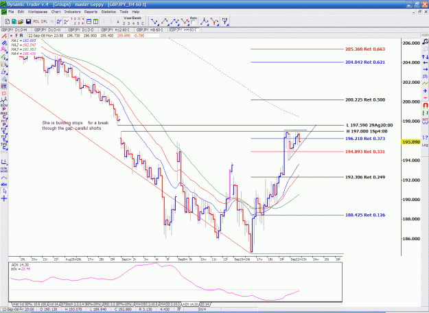Switch to Vol 14 indicator tab
The image size is (429, 313).
[x=54, y=304]
